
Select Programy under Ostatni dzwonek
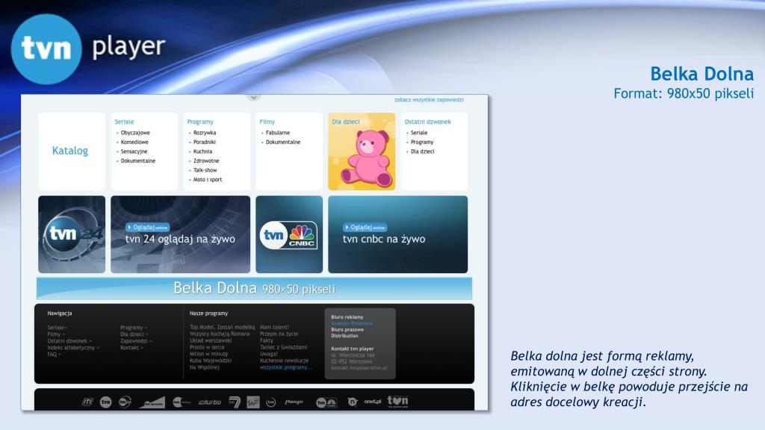(421, 142)
